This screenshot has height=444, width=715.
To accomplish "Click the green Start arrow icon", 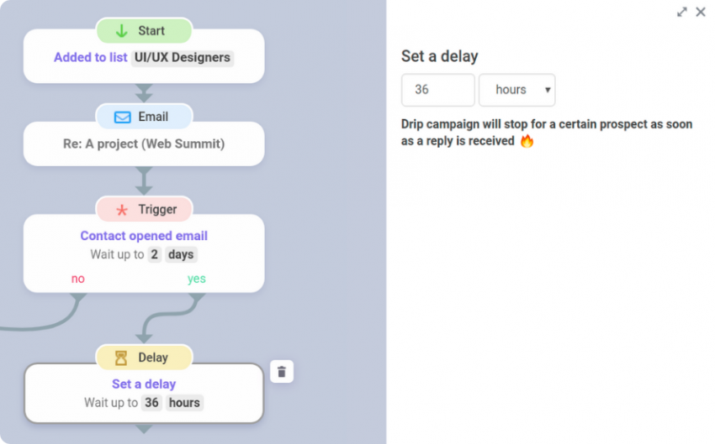I will point(121,31).
